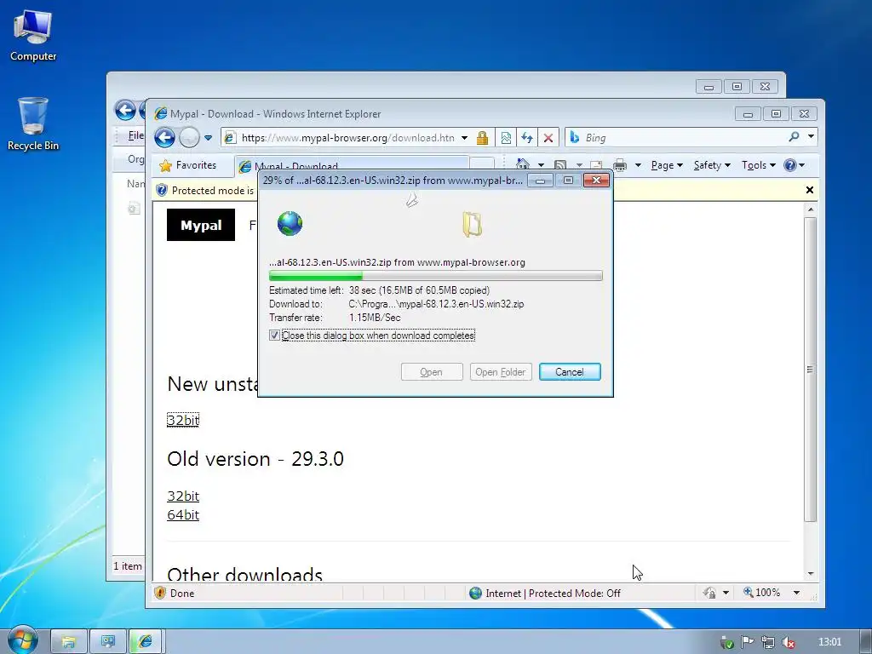Click the folder icon in download dialog
872x654 pixels.
click(x=472, y=225)
